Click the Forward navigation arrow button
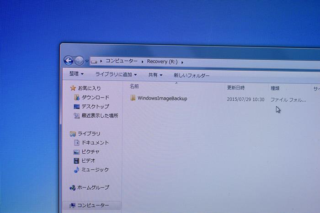 click(x=79, y=61)
